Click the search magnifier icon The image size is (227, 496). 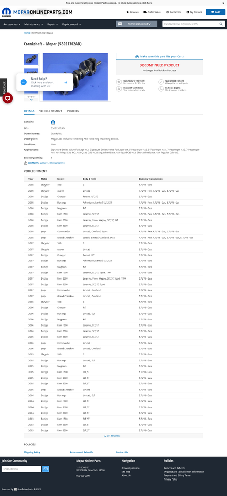(221, 24)
